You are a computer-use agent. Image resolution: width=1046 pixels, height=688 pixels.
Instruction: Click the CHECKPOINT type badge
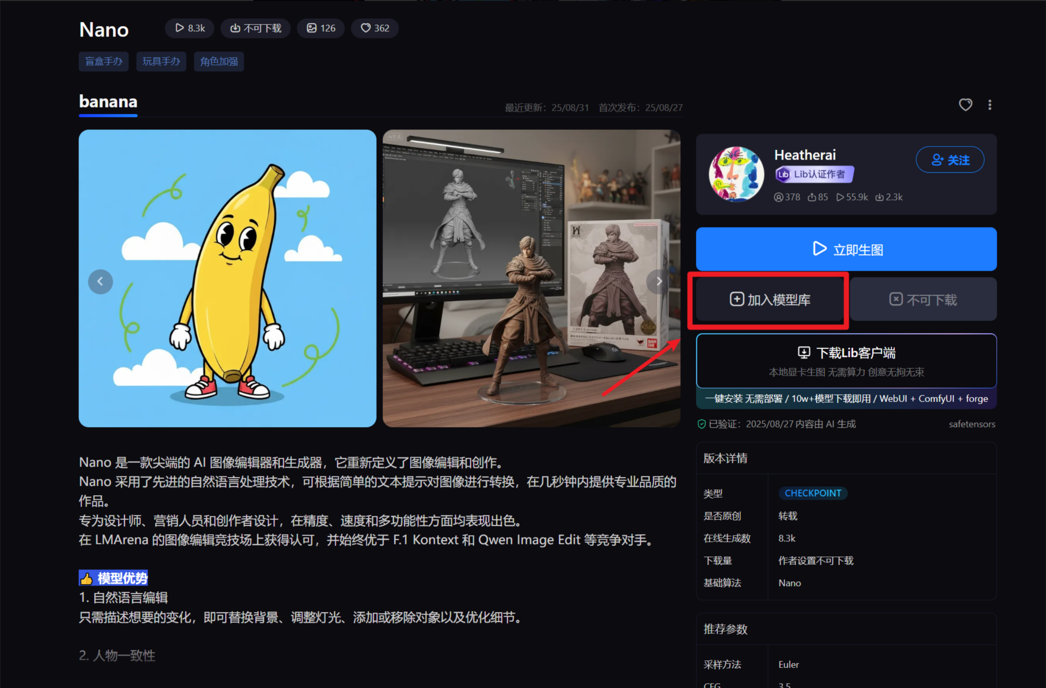813,493
